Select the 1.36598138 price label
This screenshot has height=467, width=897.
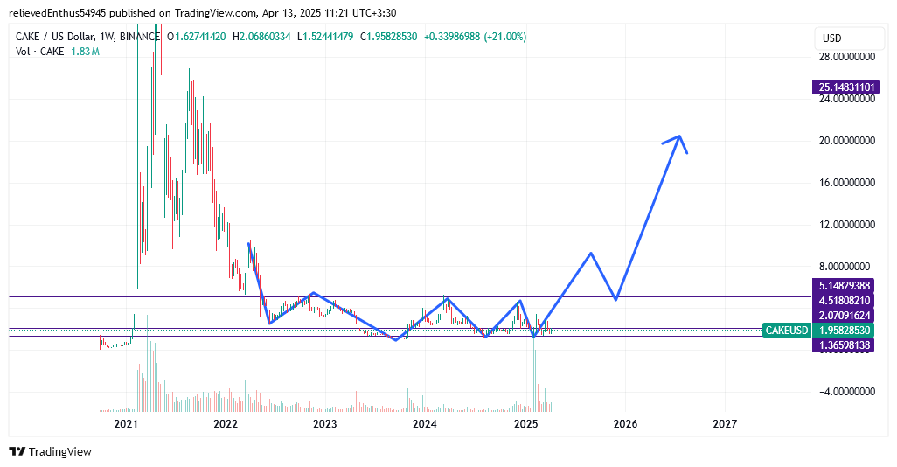[x=843, y=345]
